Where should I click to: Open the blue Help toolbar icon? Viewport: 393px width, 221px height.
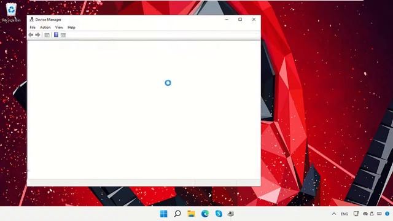click(56, 35)
